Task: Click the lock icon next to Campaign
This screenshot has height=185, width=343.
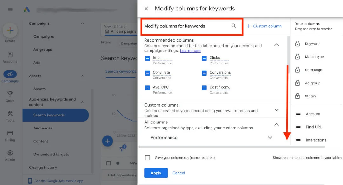Action: tap(298, 70)
